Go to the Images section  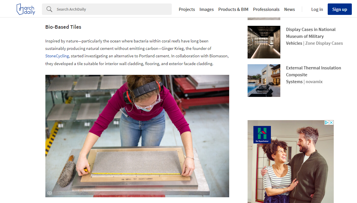pyautogui.click(x=207, y=9)
